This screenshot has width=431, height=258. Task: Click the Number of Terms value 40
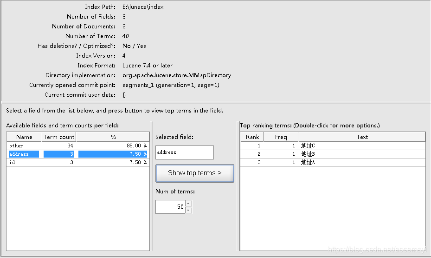pyautogui.click(x=126, y=36)
